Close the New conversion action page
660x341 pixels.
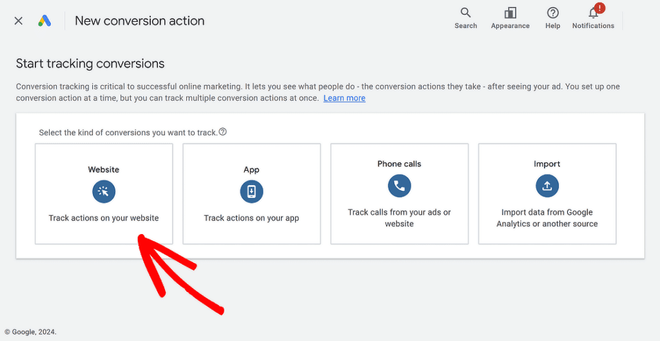click(x=18, y=21)
